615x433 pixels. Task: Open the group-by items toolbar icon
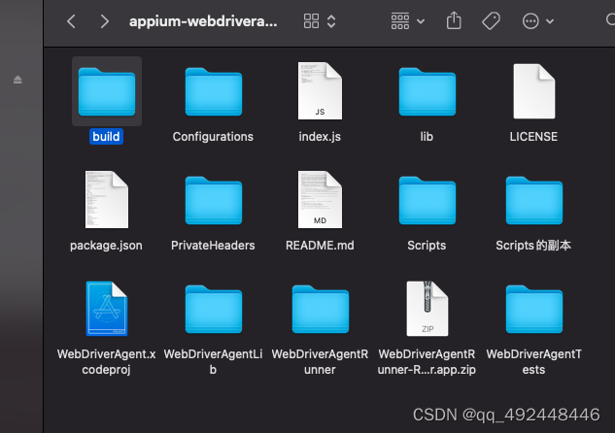(x=400, y=21)
